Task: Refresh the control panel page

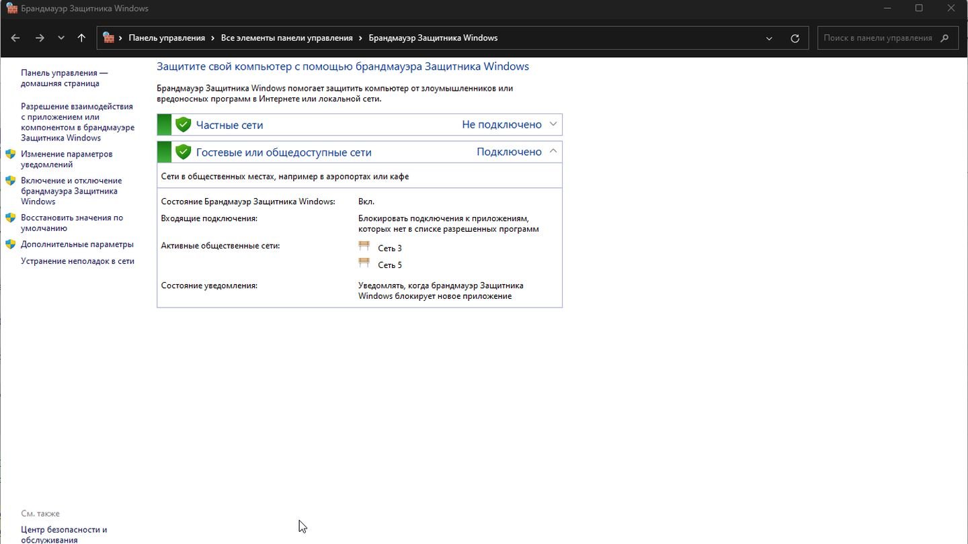Action: click(795, 38)
